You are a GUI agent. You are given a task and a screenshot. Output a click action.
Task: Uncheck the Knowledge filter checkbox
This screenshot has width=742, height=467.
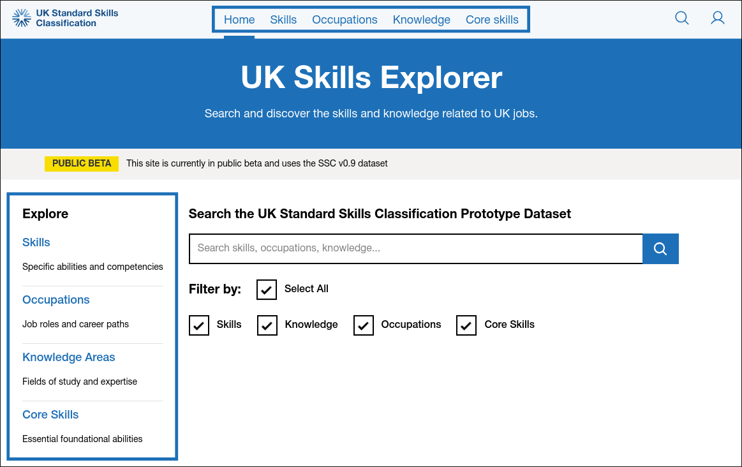267,325
